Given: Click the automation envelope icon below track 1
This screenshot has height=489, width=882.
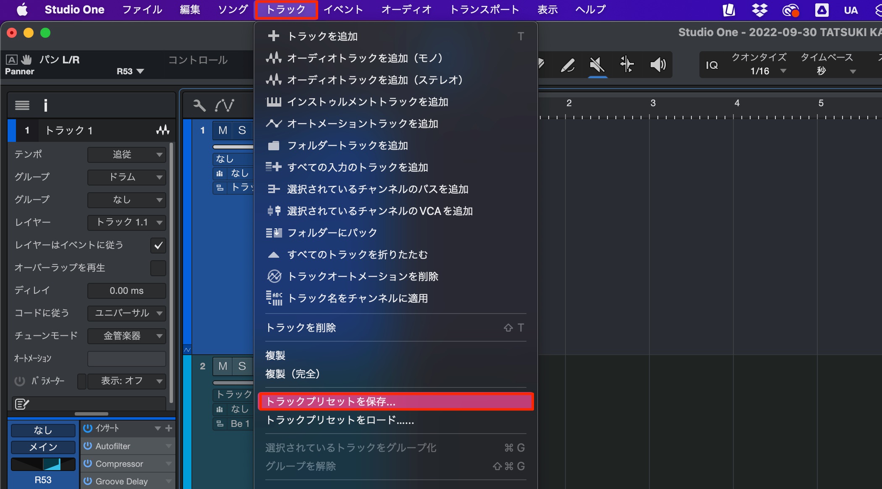Looking at the screenshot, I should pyautogui.click(x=187, y=350).
